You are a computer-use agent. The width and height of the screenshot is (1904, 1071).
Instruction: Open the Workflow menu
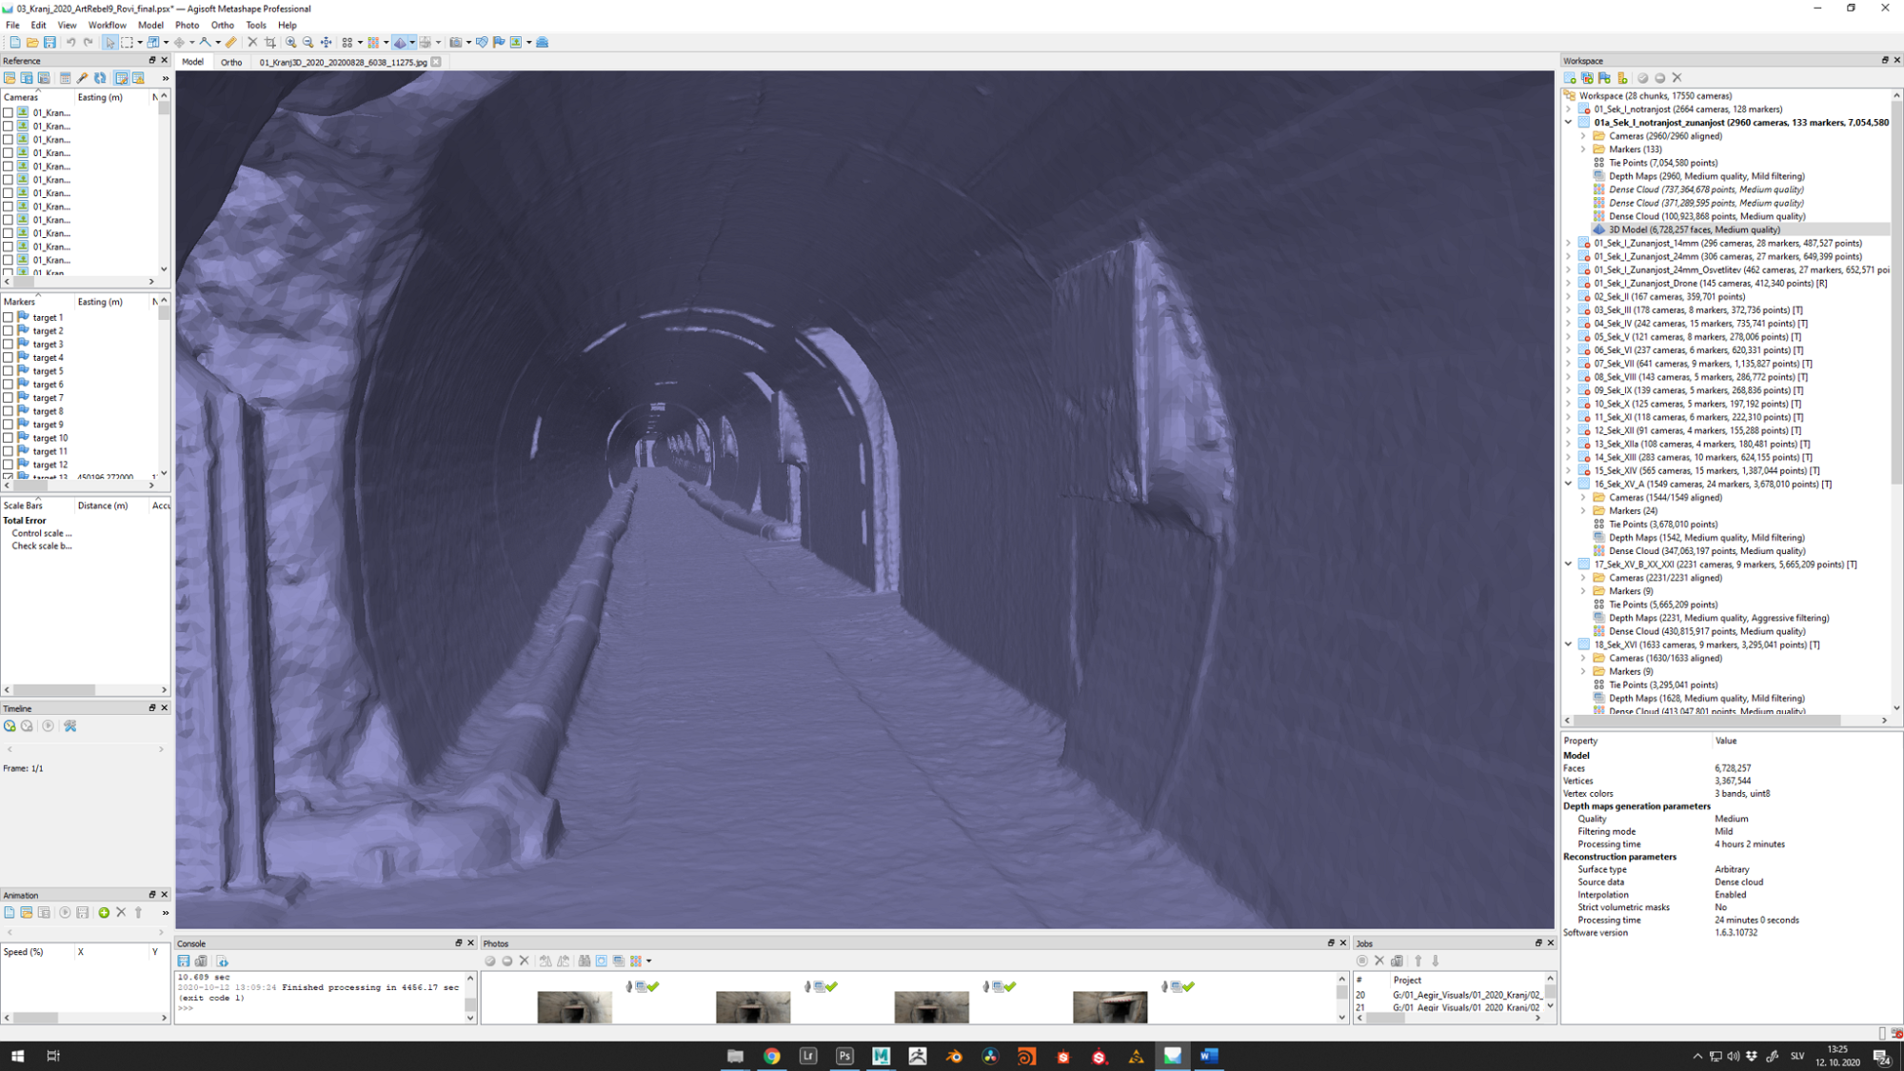pyautogui.click(x=107, y=25)
